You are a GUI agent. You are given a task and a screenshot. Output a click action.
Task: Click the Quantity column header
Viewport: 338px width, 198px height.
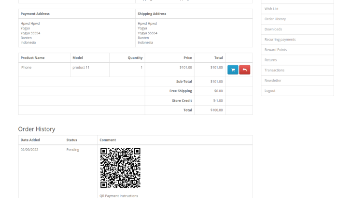point(135,58)
